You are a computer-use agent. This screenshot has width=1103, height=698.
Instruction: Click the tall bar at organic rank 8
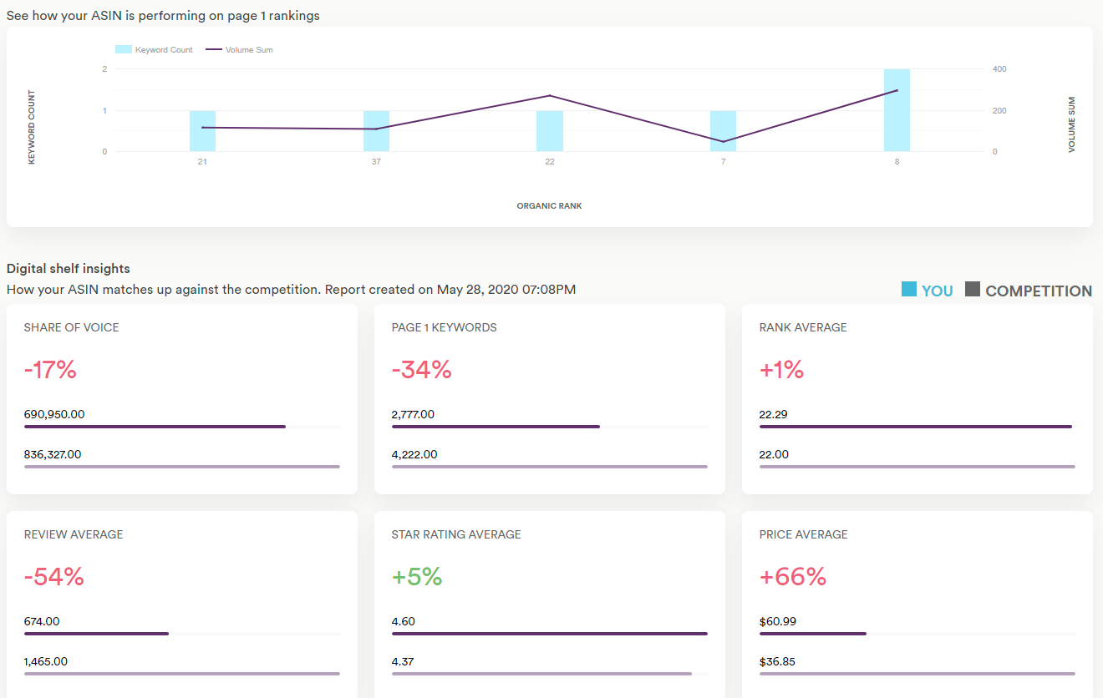[x=897, y=110]
